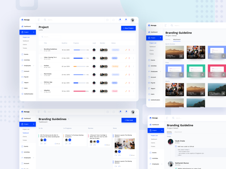
Task: Collapse the Project menu arrow in the Activity window
Action: click(x=162, y=130)
